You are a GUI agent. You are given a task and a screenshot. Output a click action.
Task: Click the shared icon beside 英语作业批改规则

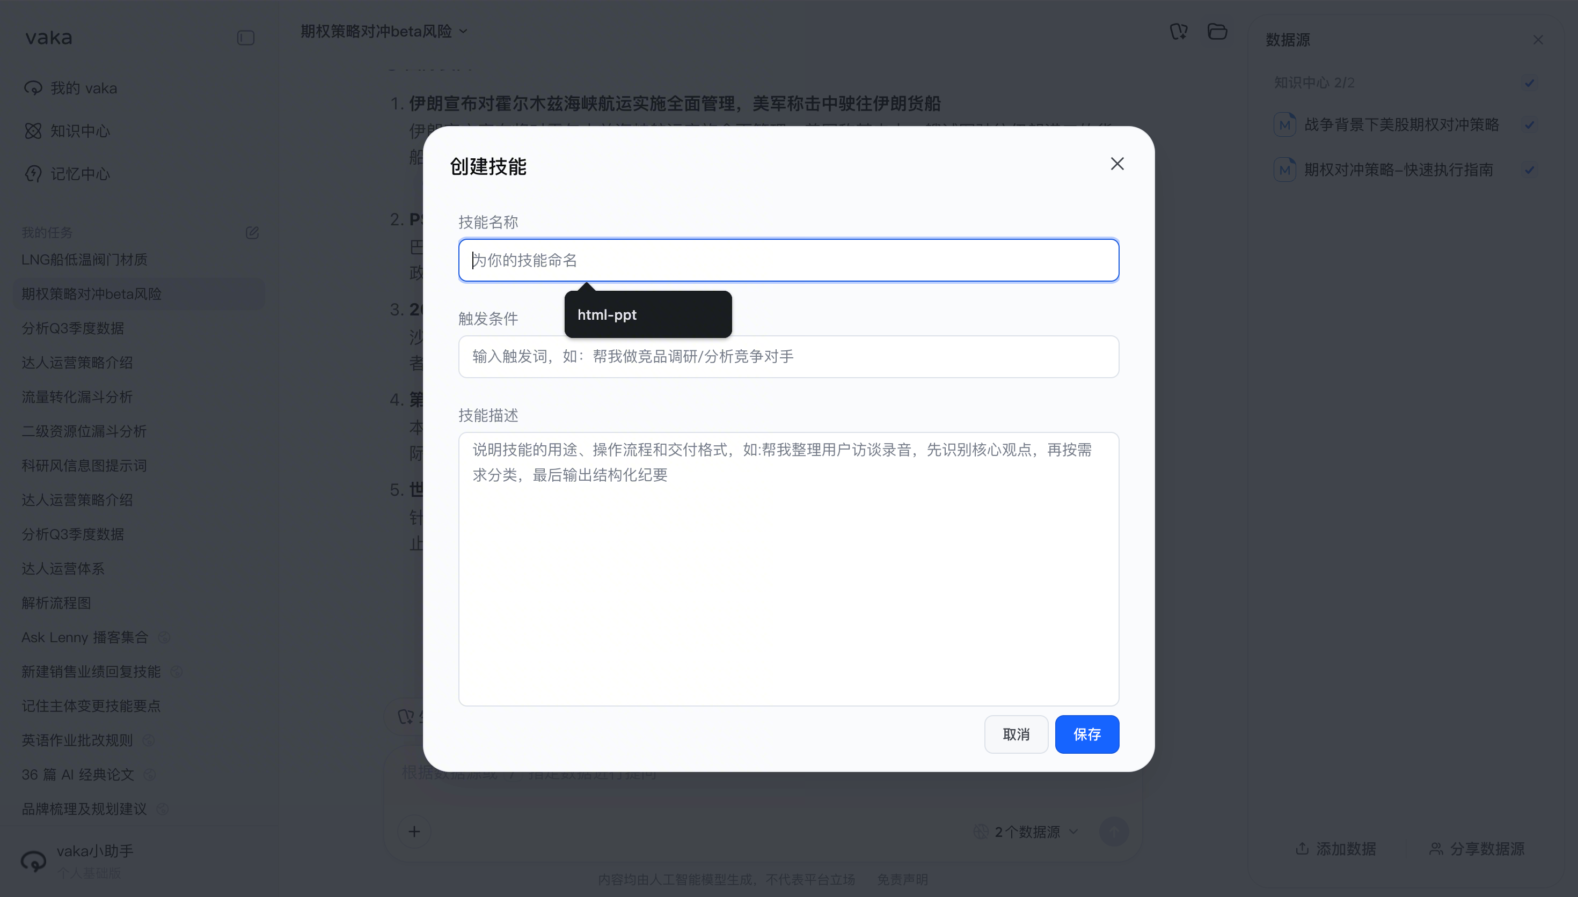click(149, 740)
